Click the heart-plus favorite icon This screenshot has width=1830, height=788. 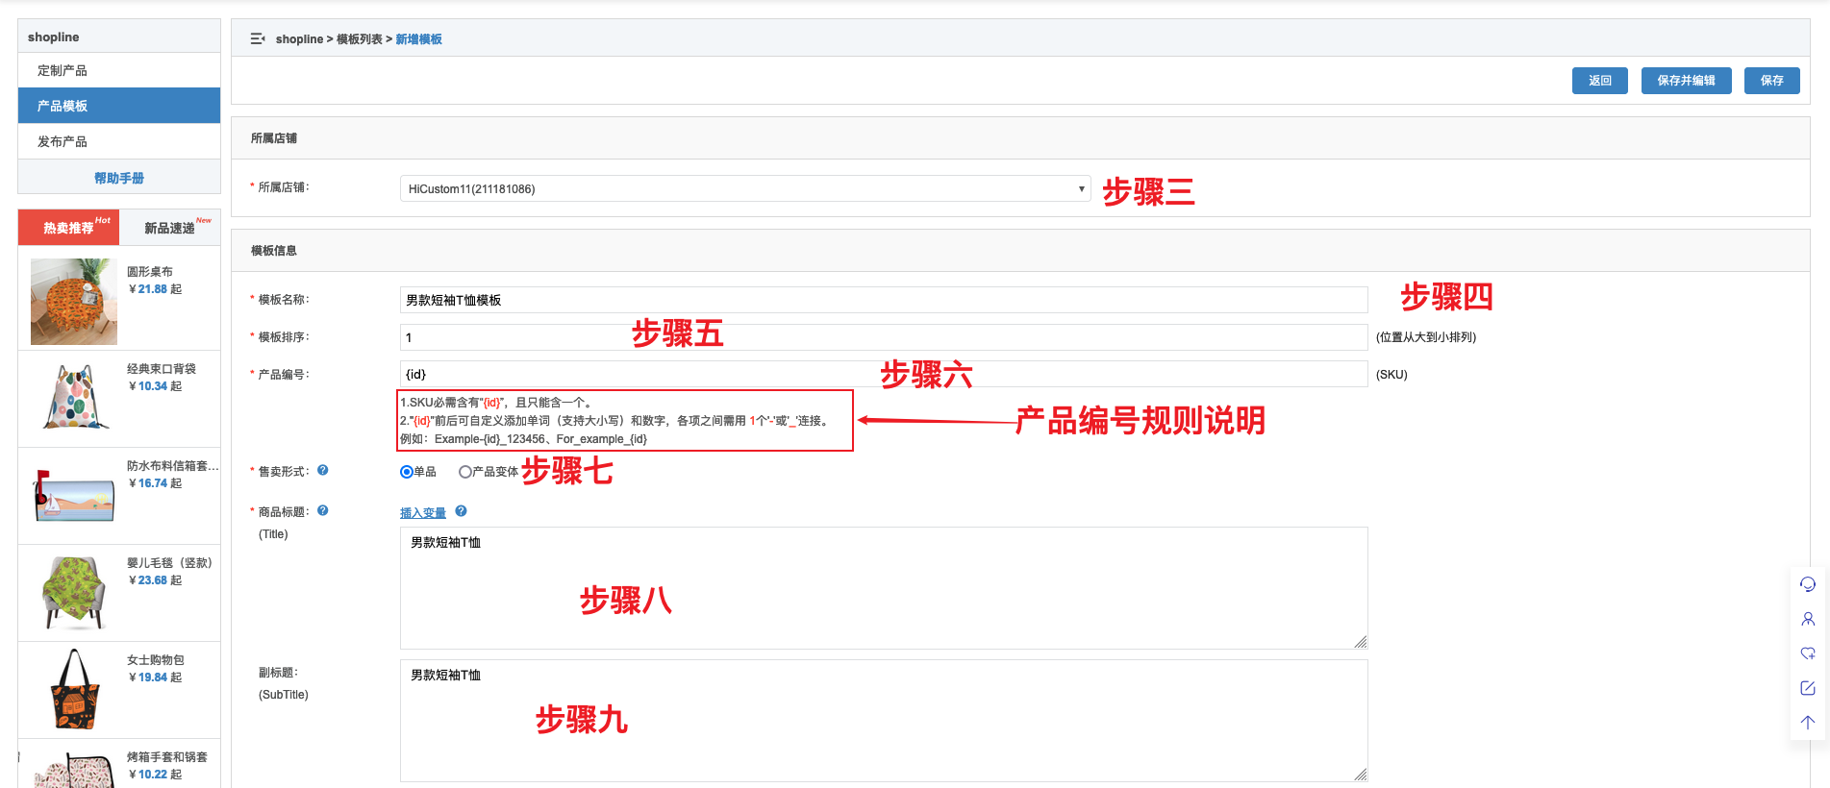pos(1808,653)
